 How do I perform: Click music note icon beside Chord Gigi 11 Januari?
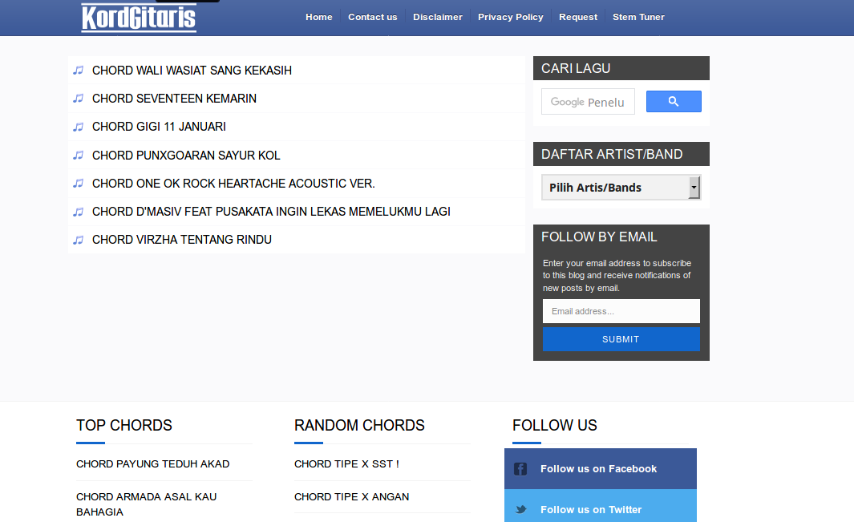[79, 127]
